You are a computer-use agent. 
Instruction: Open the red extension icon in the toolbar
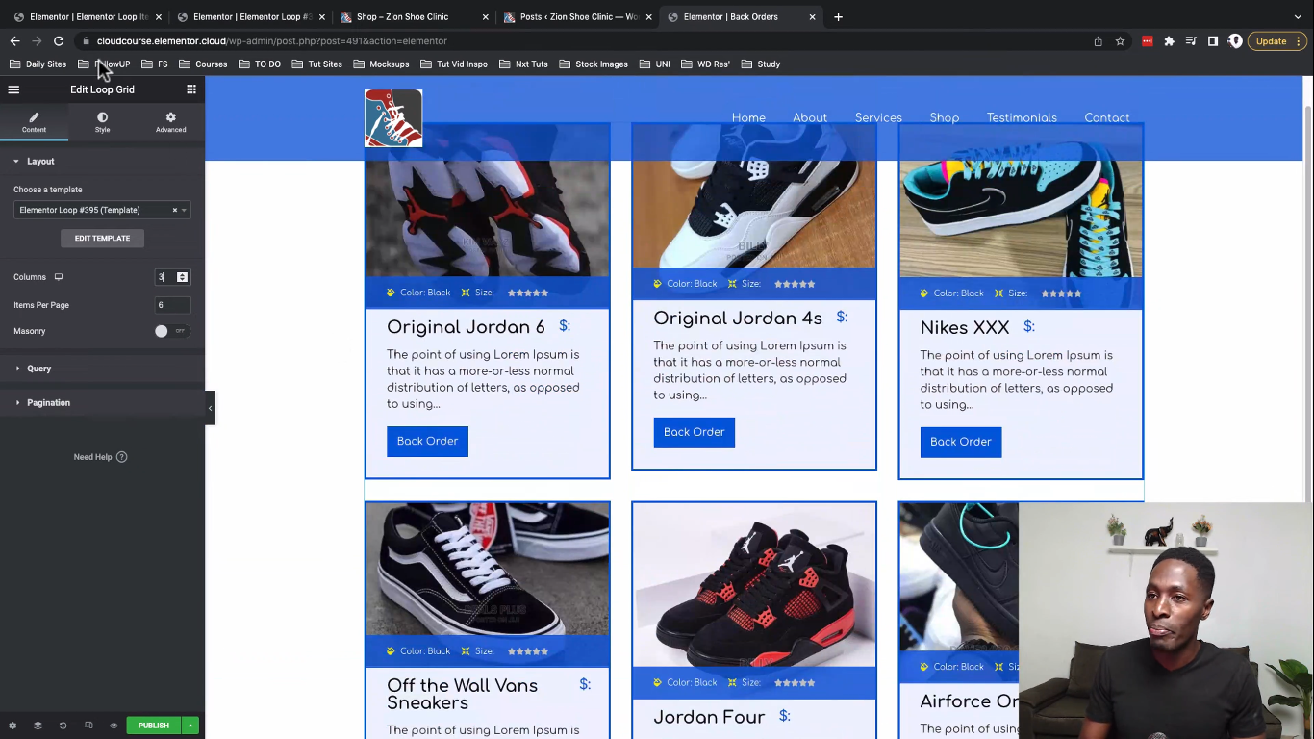[1147, 41]
